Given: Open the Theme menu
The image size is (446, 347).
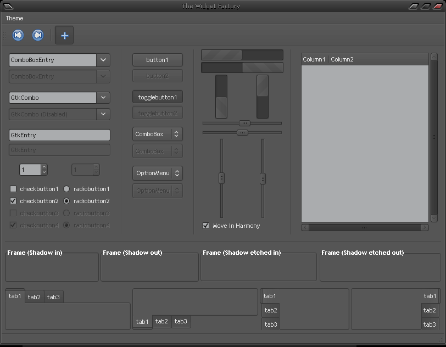Looking at the screenshot, I should [x=15, y=18].
